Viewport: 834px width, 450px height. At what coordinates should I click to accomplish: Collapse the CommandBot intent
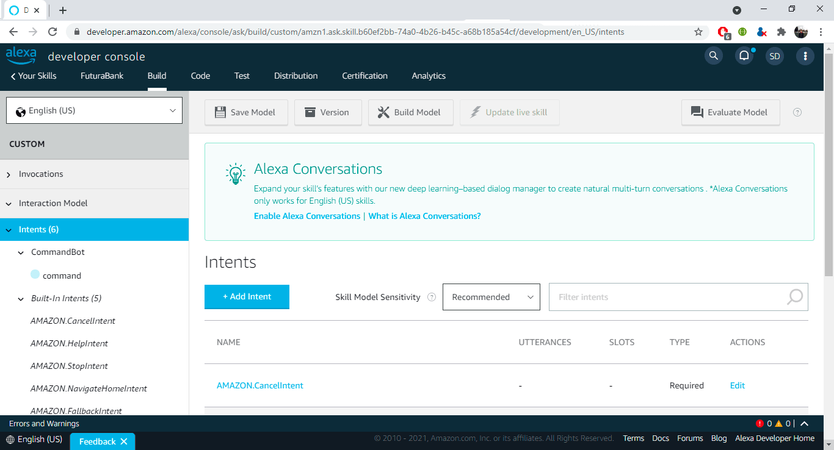21,252
